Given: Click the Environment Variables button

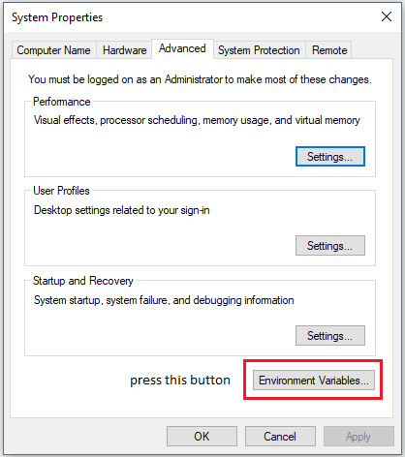Looking at the screenshot, I should point(314,381).
